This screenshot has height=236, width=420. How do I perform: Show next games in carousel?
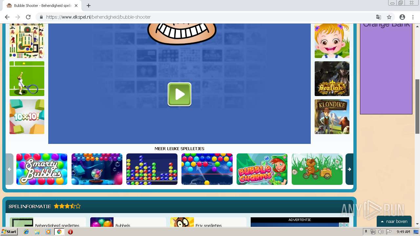point(349,169)
